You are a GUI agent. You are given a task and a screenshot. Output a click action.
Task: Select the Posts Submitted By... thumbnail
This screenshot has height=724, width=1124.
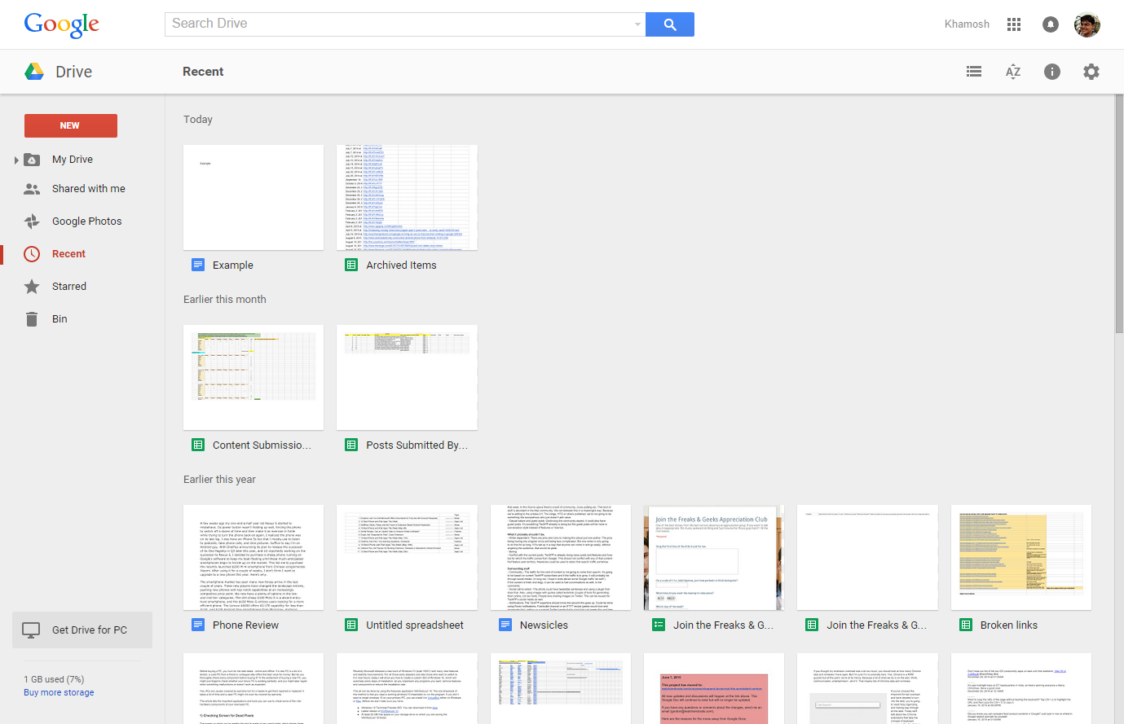click(407, 377)
